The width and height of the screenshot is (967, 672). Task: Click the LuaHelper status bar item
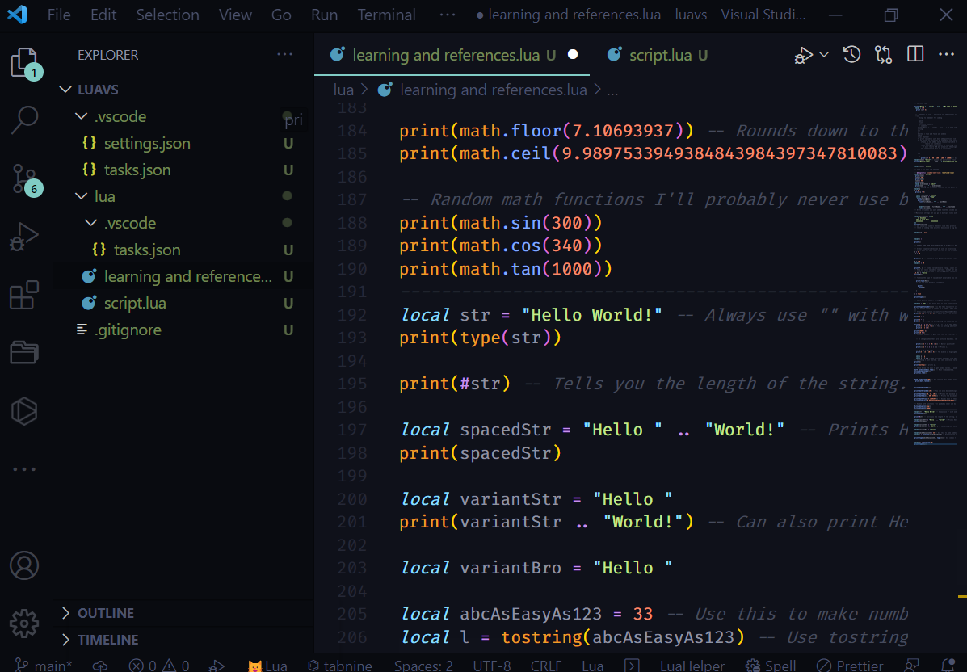coord(692,666)
